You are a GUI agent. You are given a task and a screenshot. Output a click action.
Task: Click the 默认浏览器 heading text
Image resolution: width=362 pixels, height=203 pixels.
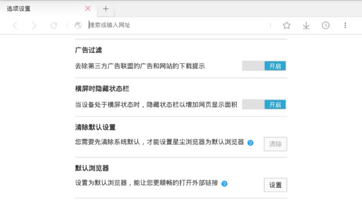click(92, 168)
